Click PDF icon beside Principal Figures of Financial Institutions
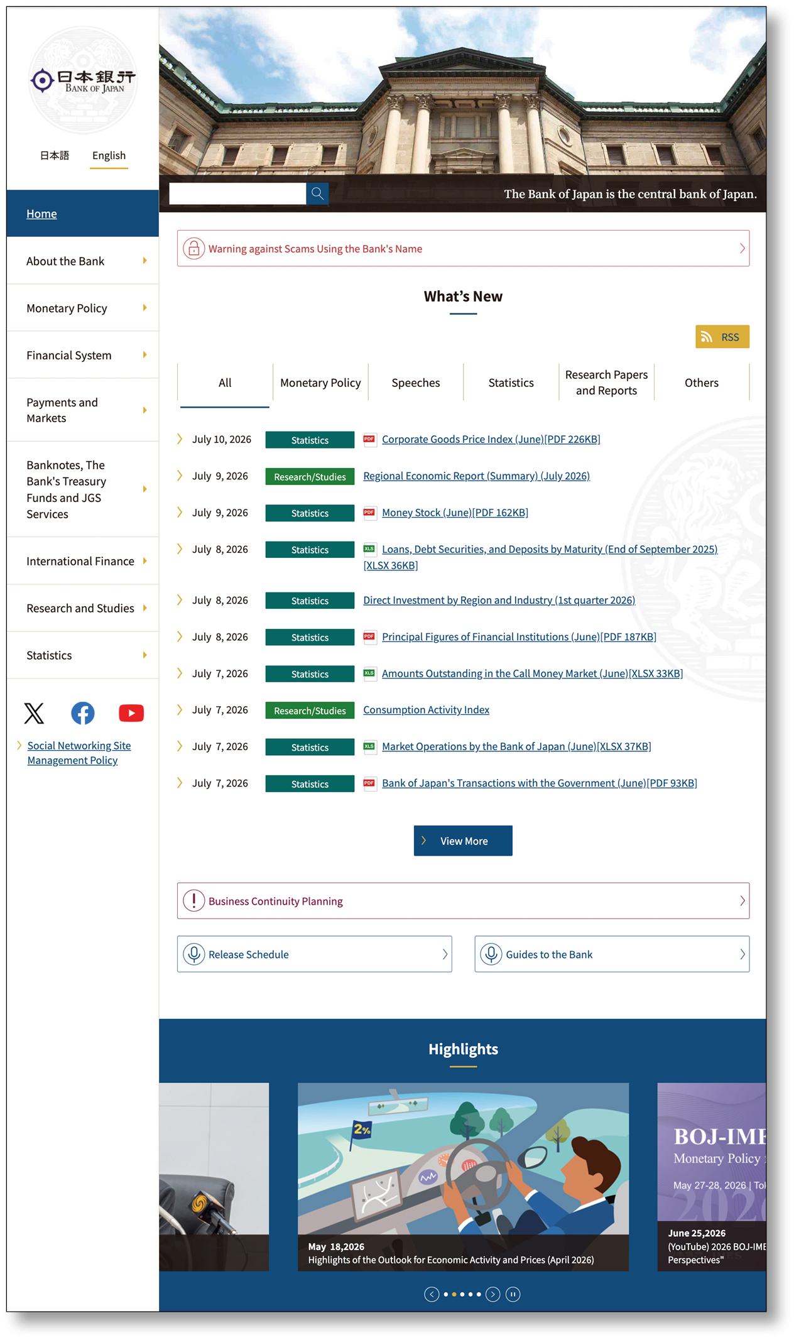 pos(369,637)
